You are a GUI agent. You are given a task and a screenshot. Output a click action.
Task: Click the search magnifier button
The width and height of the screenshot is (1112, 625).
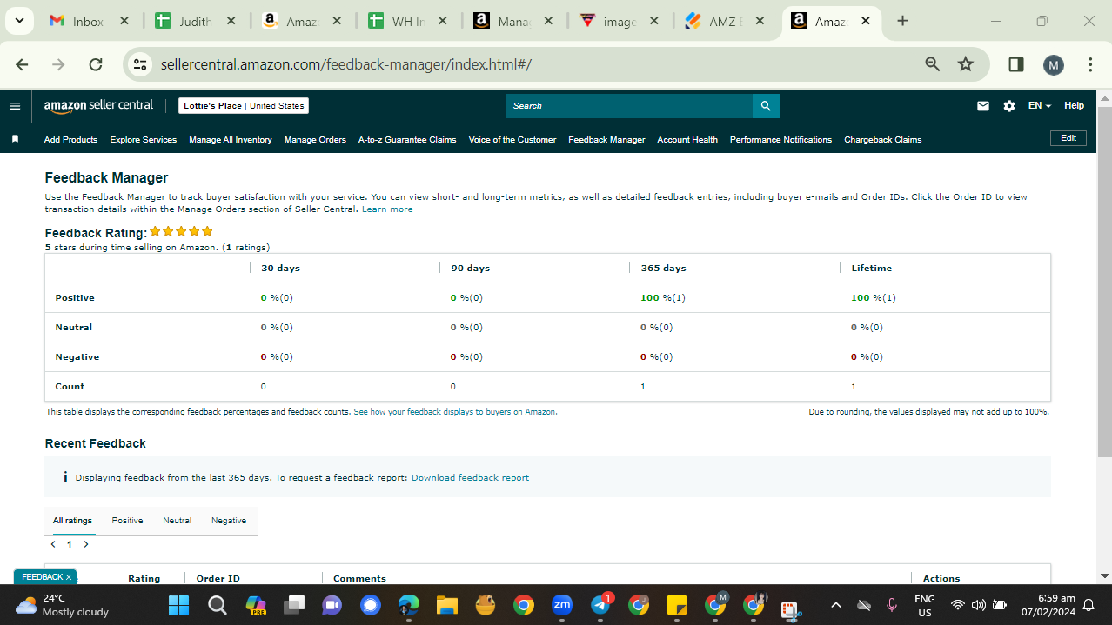click(766, 106)
